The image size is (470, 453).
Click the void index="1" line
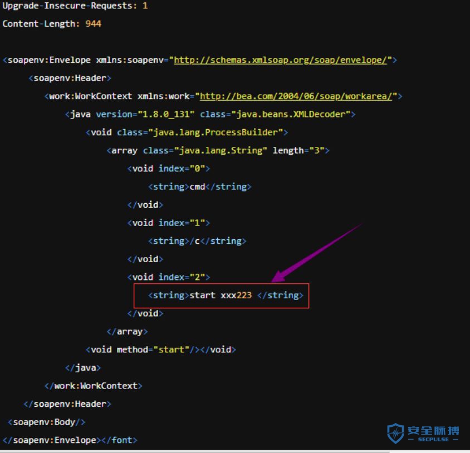[x=169, y=223]
